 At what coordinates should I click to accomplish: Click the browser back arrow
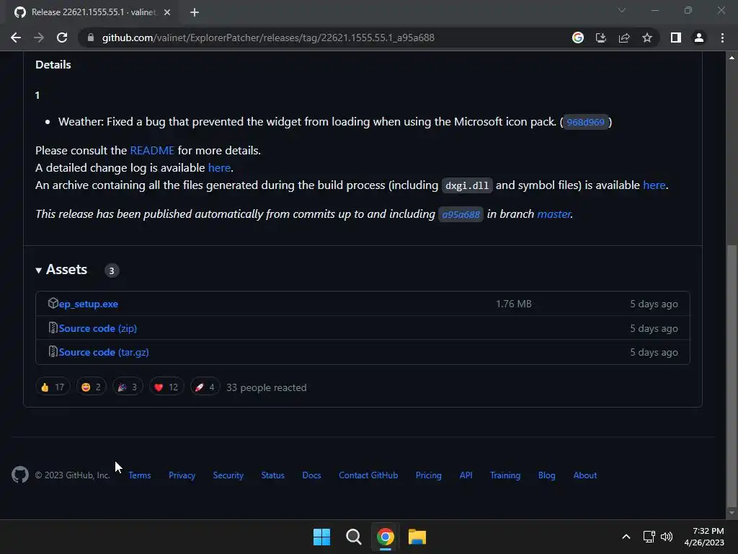click(16, 38)
